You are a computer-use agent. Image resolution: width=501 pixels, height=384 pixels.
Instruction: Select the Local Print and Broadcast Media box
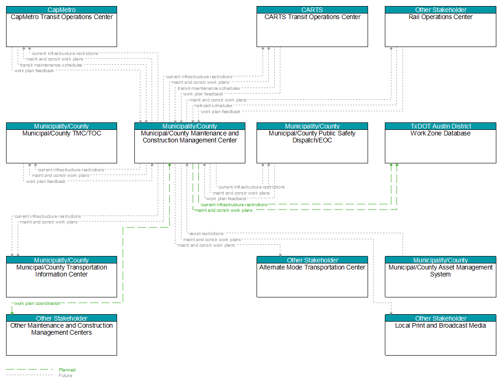pyautogui.click(x=440, y=335)
